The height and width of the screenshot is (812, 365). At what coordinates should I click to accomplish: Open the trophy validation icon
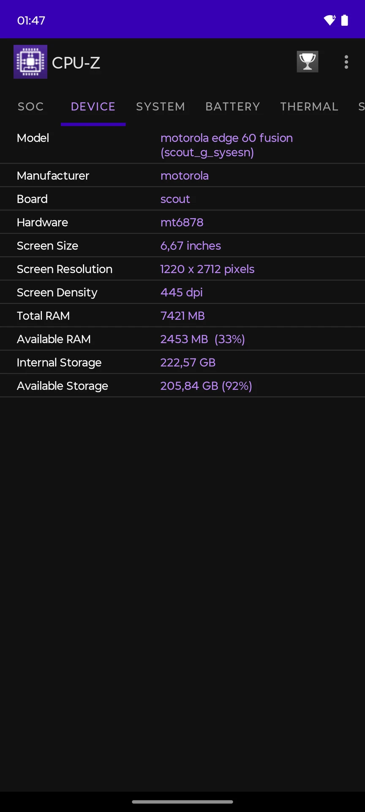tap(308, 62)
